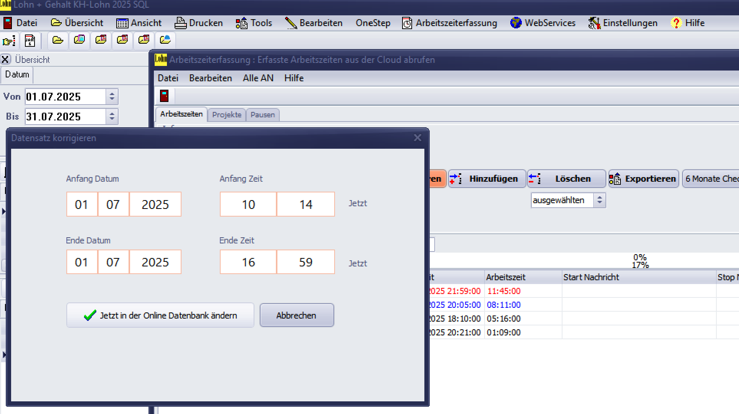Switch to the Pausen tab
Screen dimensions: 739x414
point(263,115)
